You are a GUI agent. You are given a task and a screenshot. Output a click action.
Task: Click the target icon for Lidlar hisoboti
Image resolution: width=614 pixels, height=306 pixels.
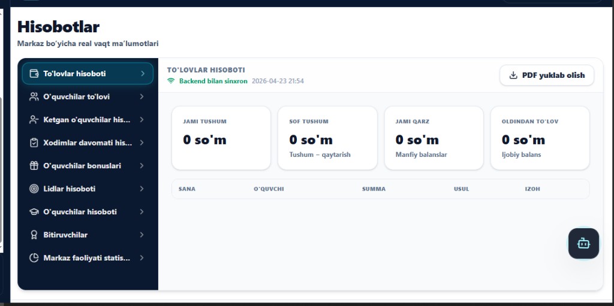pos(34,189)
